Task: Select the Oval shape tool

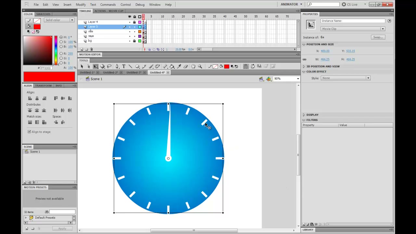Action: (x=137, y=66)
